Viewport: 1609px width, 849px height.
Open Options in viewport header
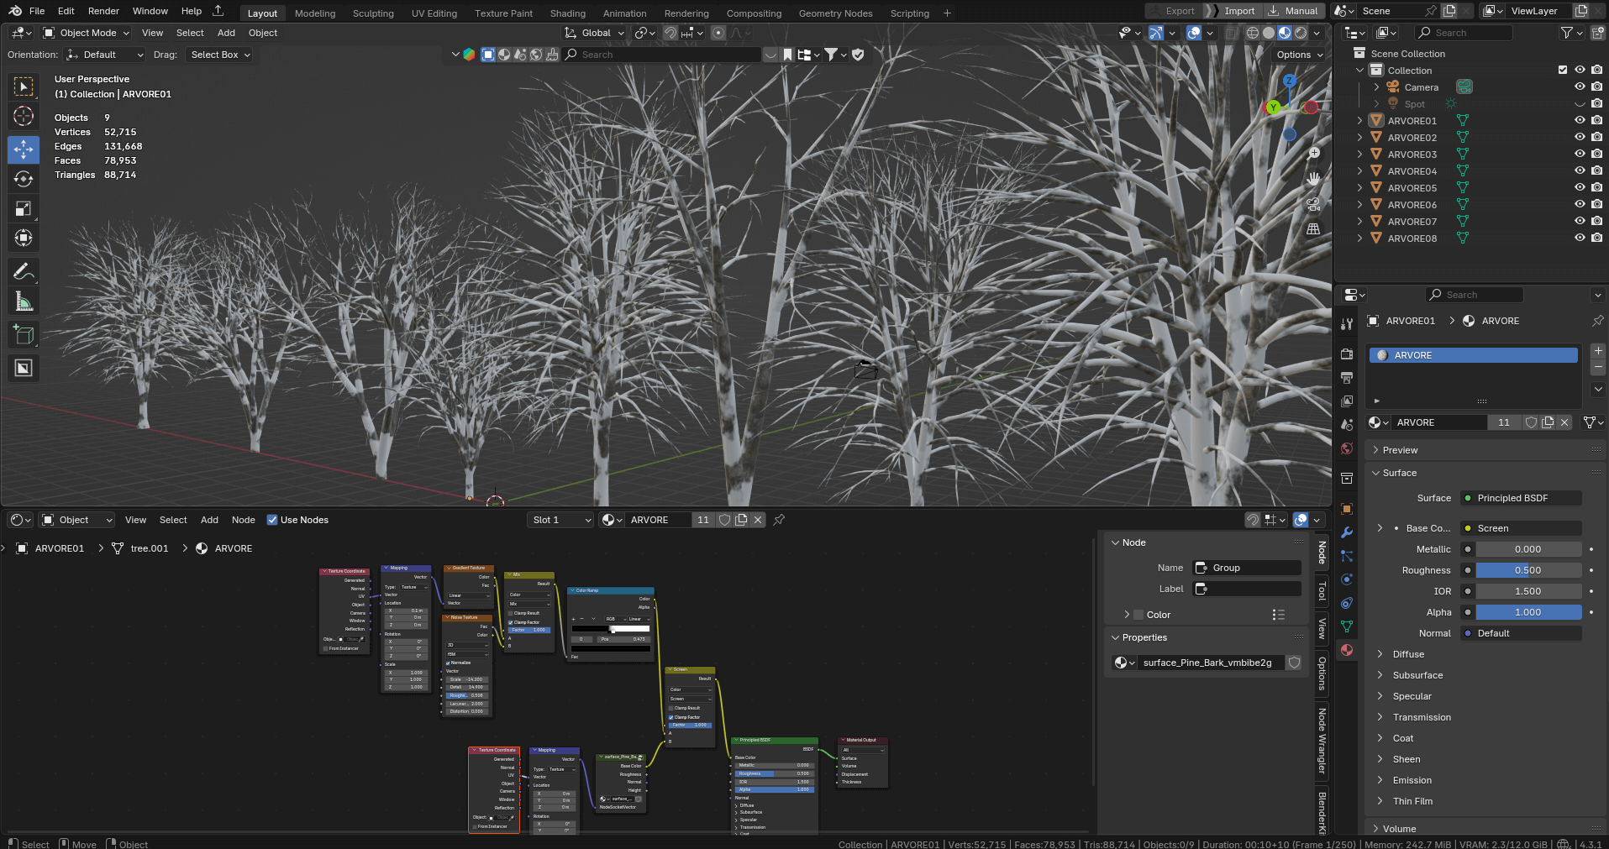point(1300,55)
